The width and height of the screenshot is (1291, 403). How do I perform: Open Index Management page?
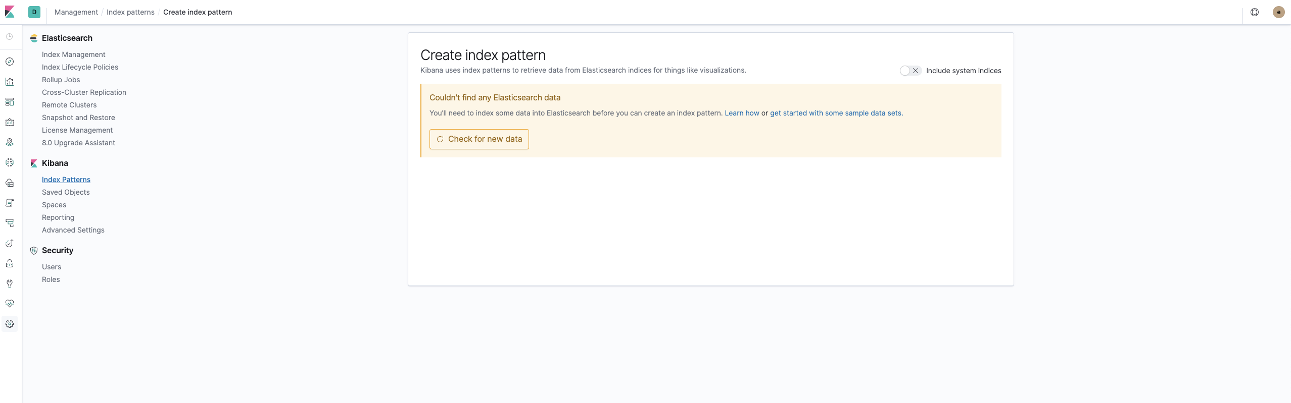coord(74,54)
